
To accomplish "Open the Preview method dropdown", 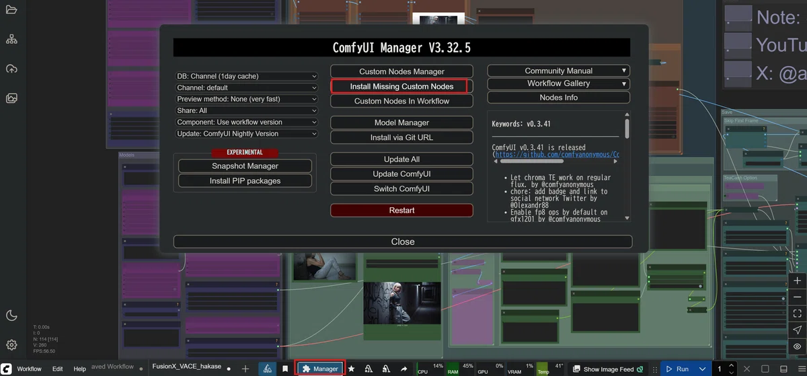I will (x=246, y=99).
